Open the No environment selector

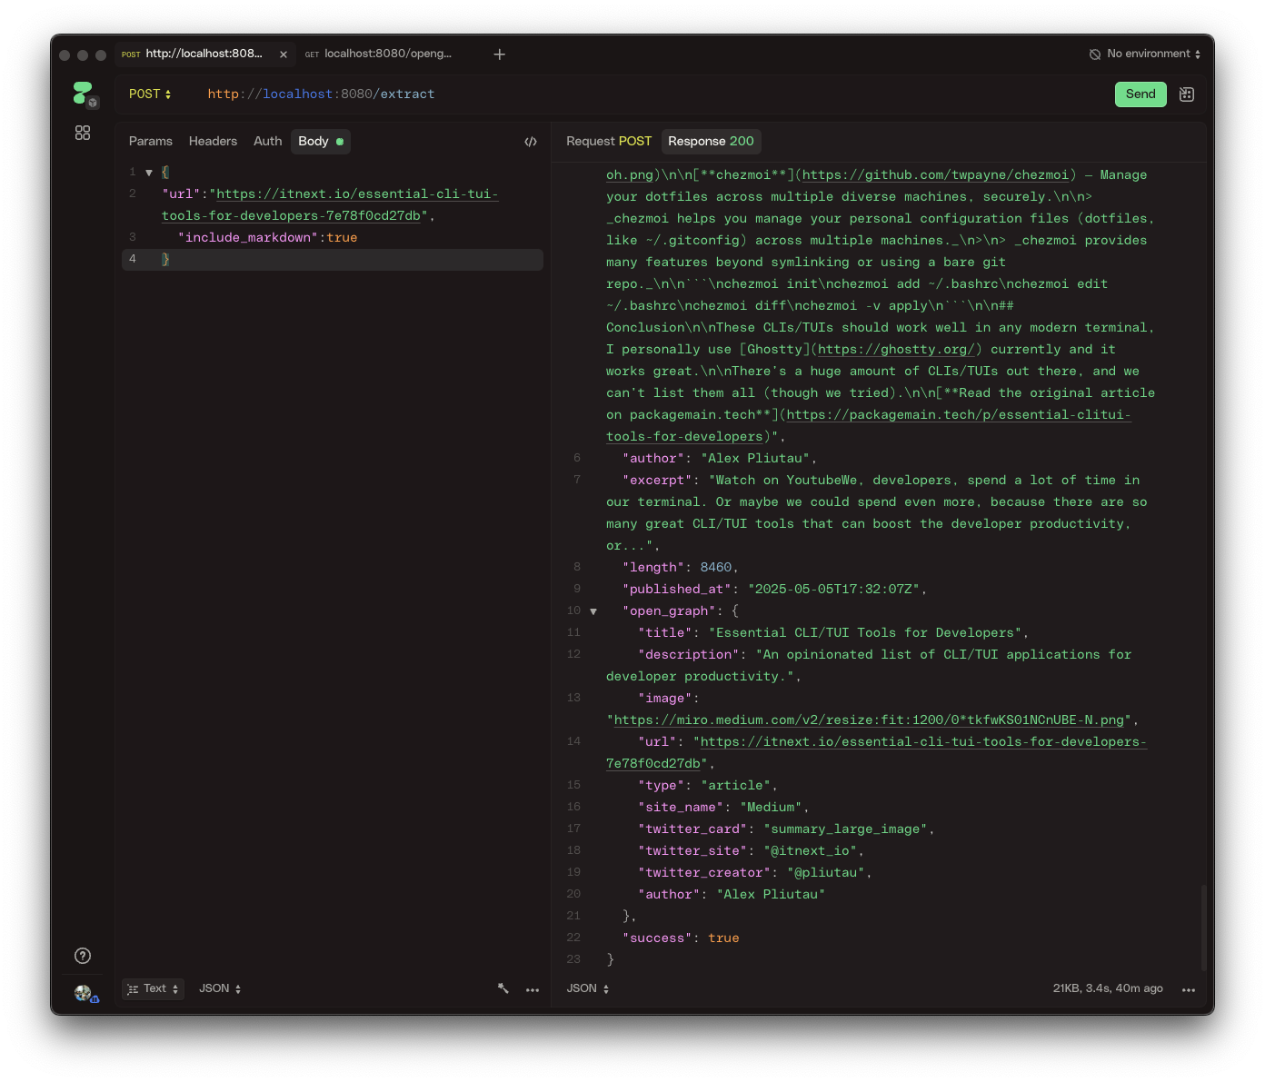pyautogui.click(x=1145, y=54)
